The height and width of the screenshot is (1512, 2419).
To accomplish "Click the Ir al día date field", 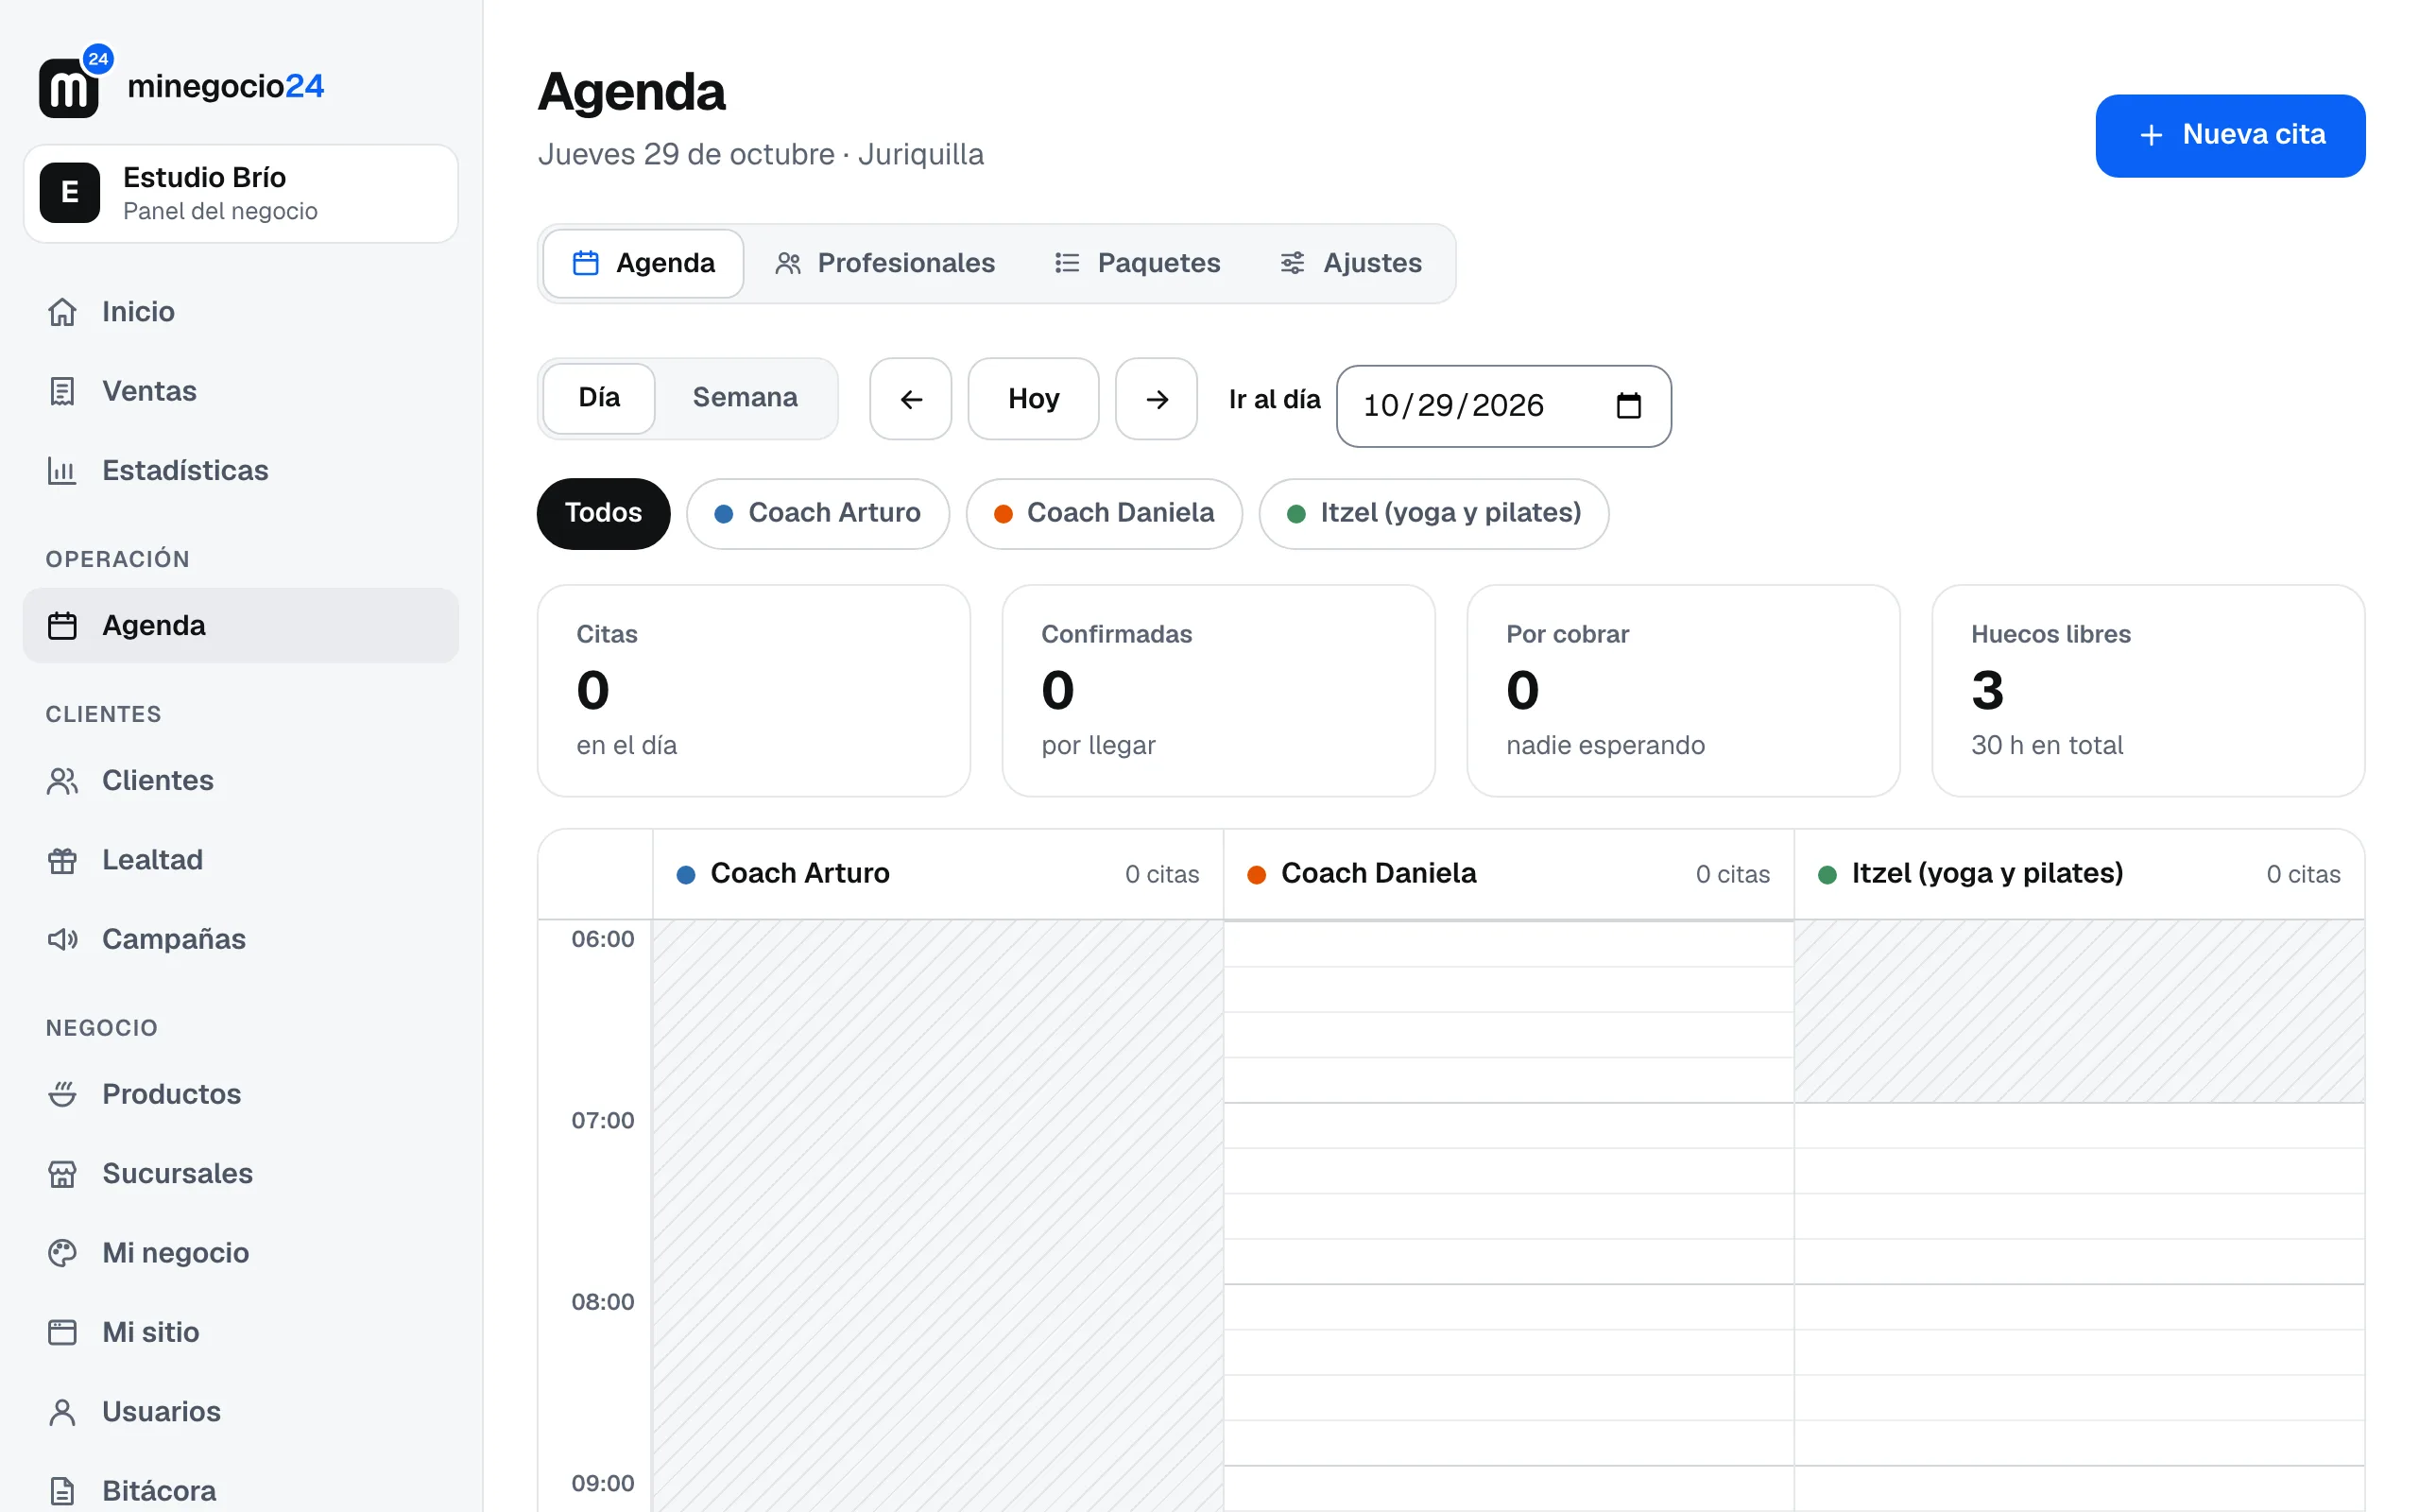I will (x=1503, y=406).
